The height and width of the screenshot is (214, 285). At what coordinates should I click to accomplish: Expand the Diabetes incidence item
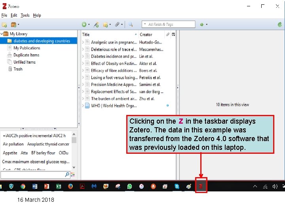(83, 56)
